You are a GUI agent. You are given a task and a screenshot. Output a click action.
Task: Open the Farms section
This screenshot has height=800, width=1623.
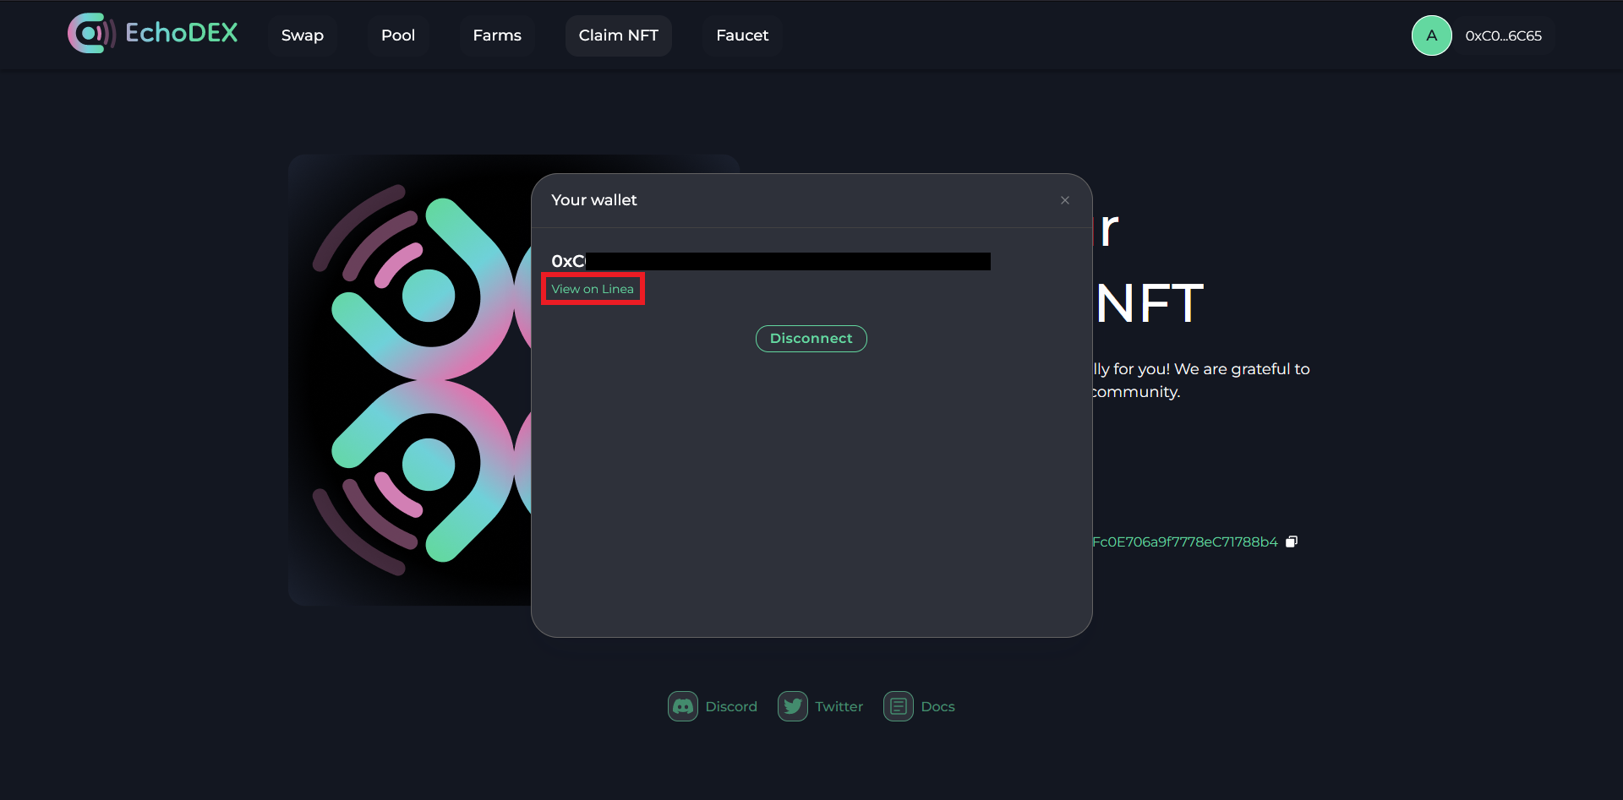[496, 35]
